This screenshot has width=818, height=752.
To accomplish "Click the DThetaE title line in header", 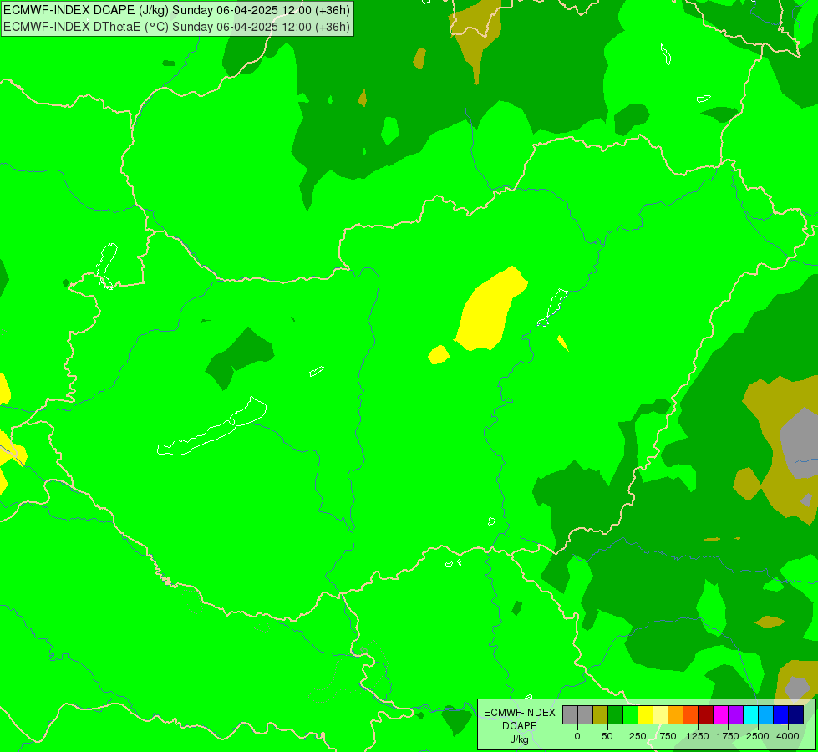I will coord(176,27).
